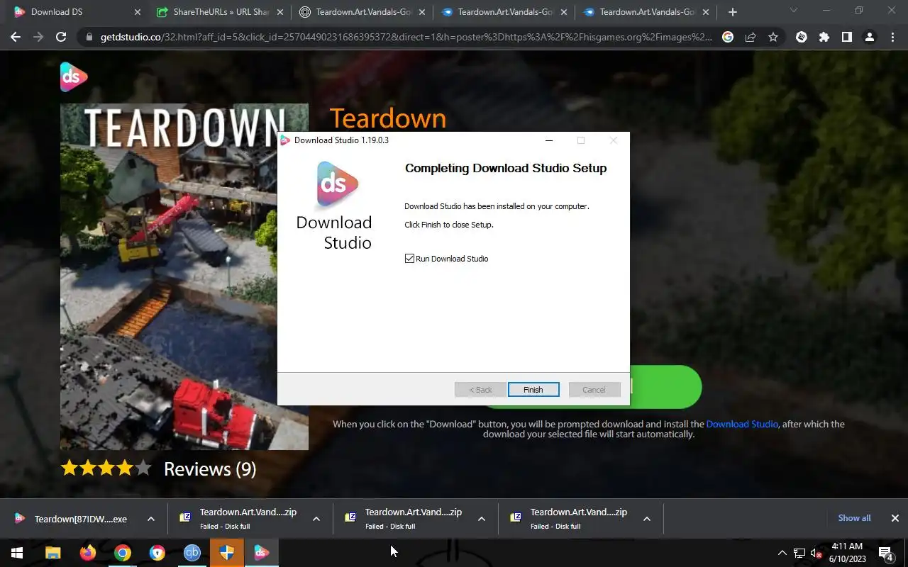Open the Download Studio link in the page text
The image size is (908, 567).
coord(742,424)
